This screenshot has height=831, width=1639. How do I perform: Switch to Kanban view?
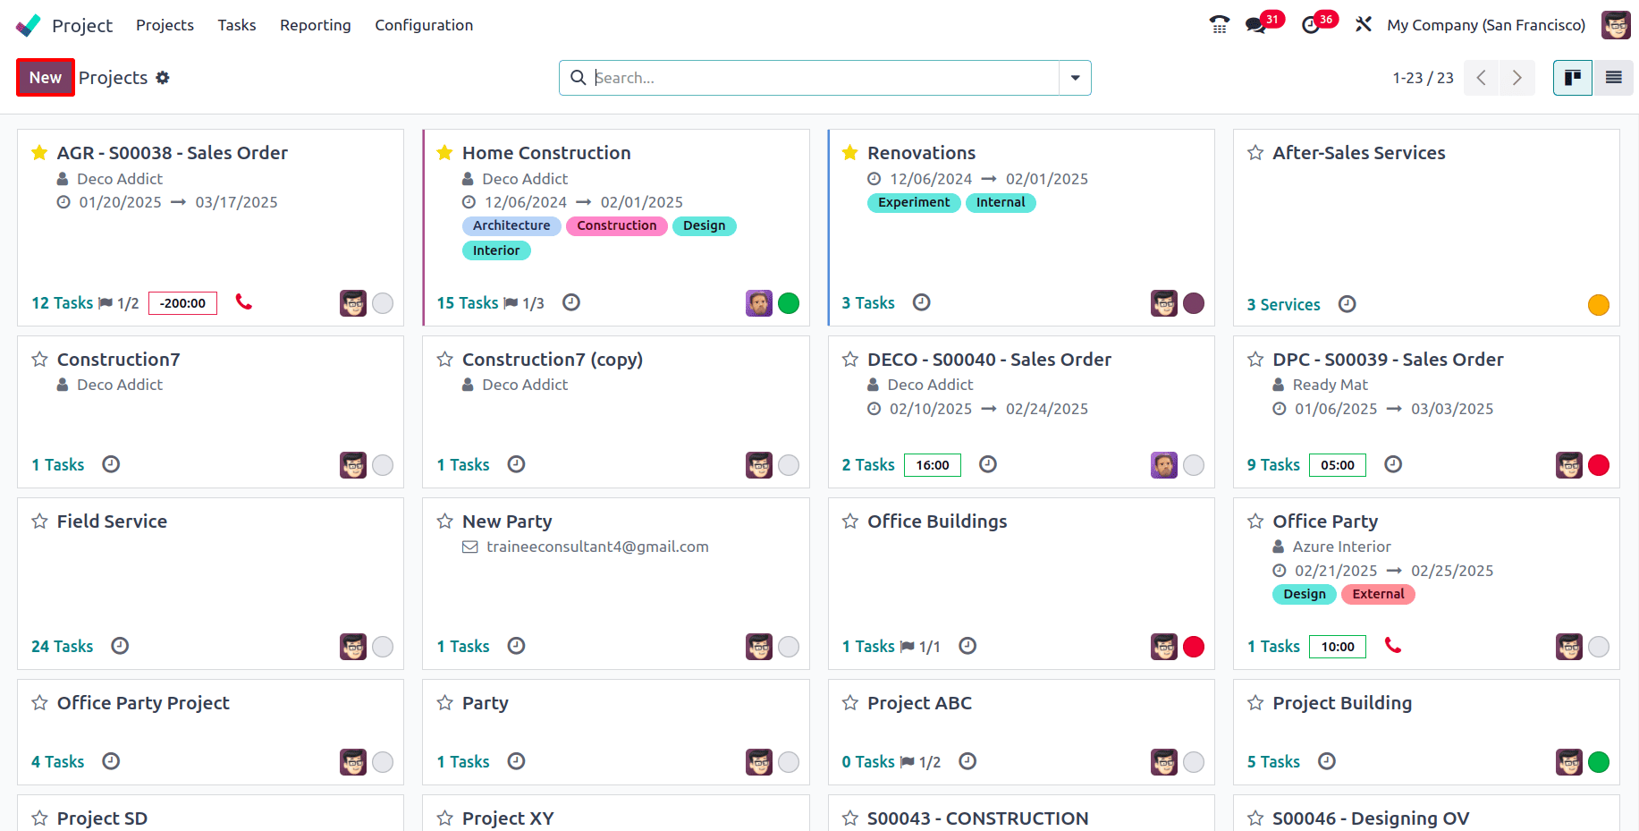pos(1572,78)
